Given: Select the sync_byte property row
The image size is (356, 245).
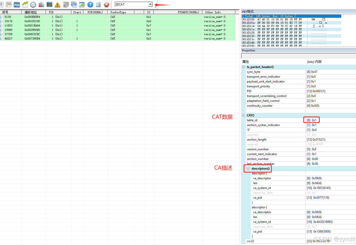Looking at the screenshot, I should coord(301,72).
